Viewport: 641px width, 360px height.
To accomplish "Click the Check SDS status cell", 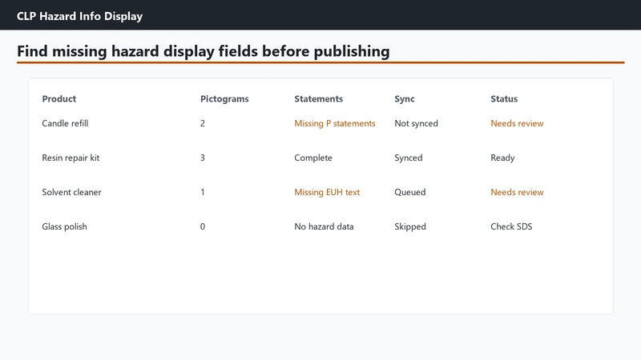I will [x=511, y=226].
